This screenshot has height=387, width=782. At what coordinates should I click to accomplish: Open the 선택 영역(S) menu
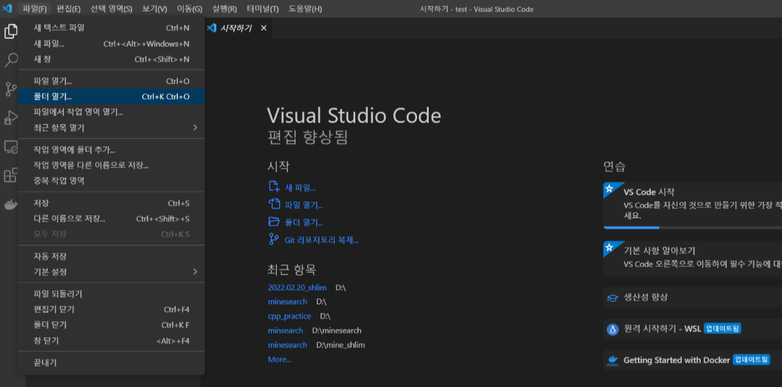pyautogui.click(x=111, y=9)
